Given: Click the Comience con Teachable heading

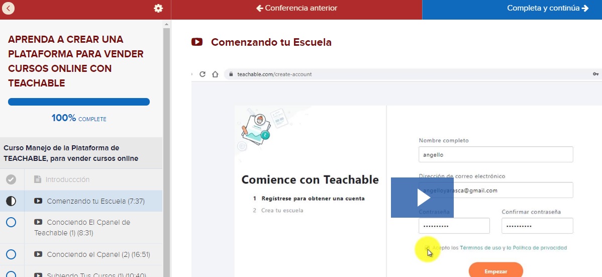Looking at the screenshot, I should click(x=310, y=179).
